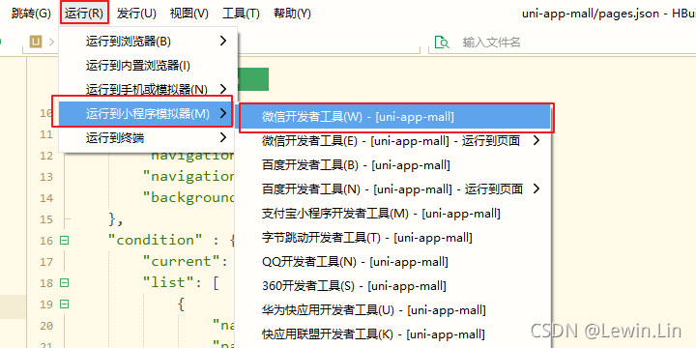Image resolution: width=696 pixels, height=348 pixels.
Task: Open the 跳转(G) menu
Action: coord(31,14)
